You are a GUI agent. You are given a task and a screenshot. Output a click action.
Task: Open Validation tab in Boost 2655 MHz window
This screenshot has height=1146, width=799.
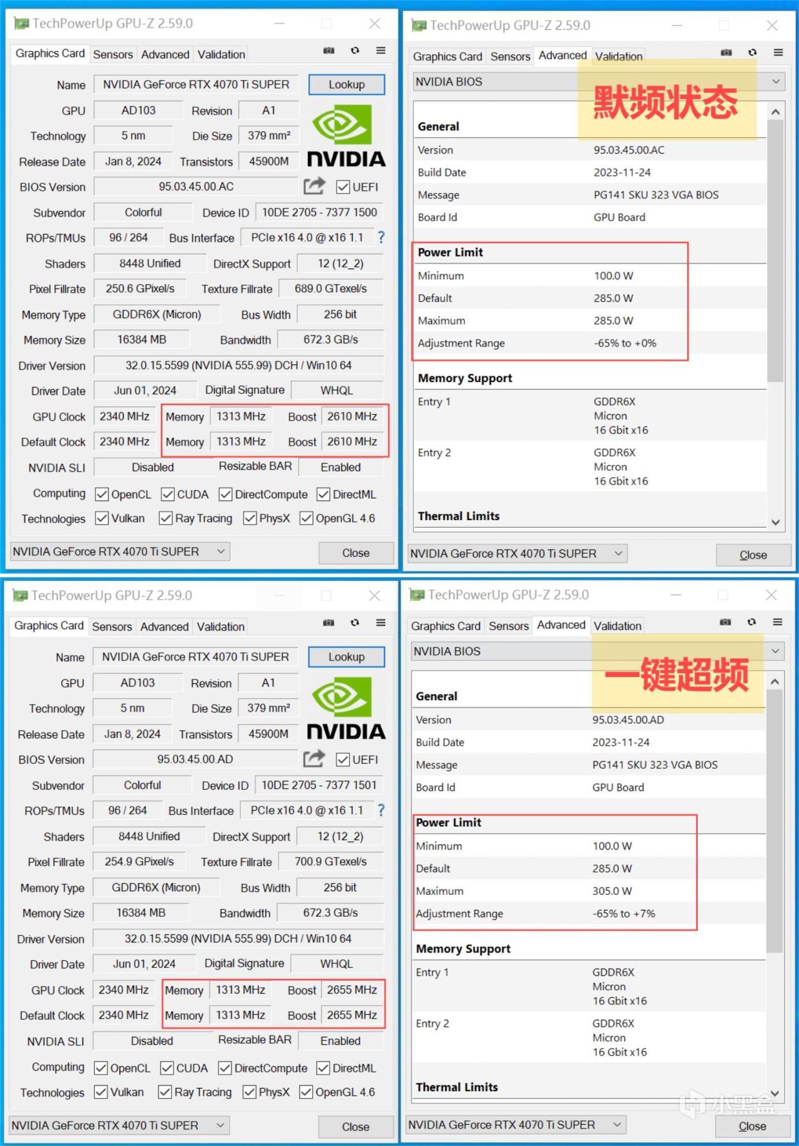click(220, 626)
